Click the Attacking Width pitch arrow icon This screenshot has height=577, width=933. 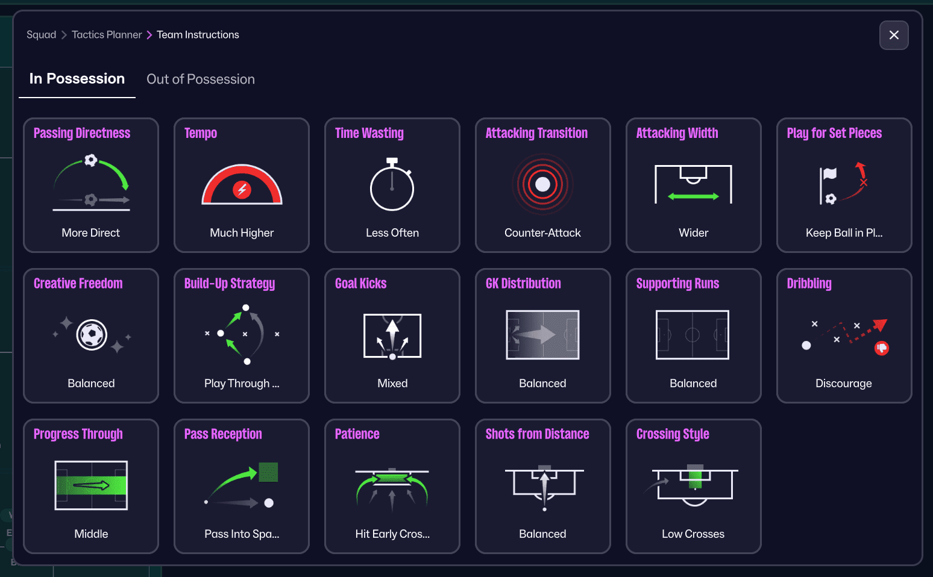[693, 184]
